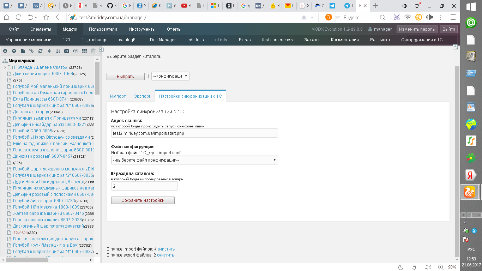Click the ID раздела каталога input field
The width and height of the screenshot is (482, 271).
coord(144,186)
